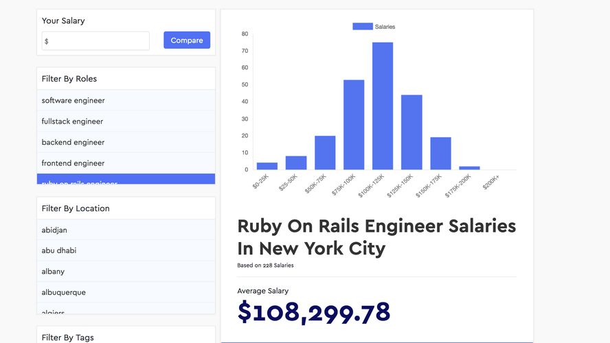Viewport: 610px width, 343px height.
Task: Filter location by abidjan
Action: [126, 230]
